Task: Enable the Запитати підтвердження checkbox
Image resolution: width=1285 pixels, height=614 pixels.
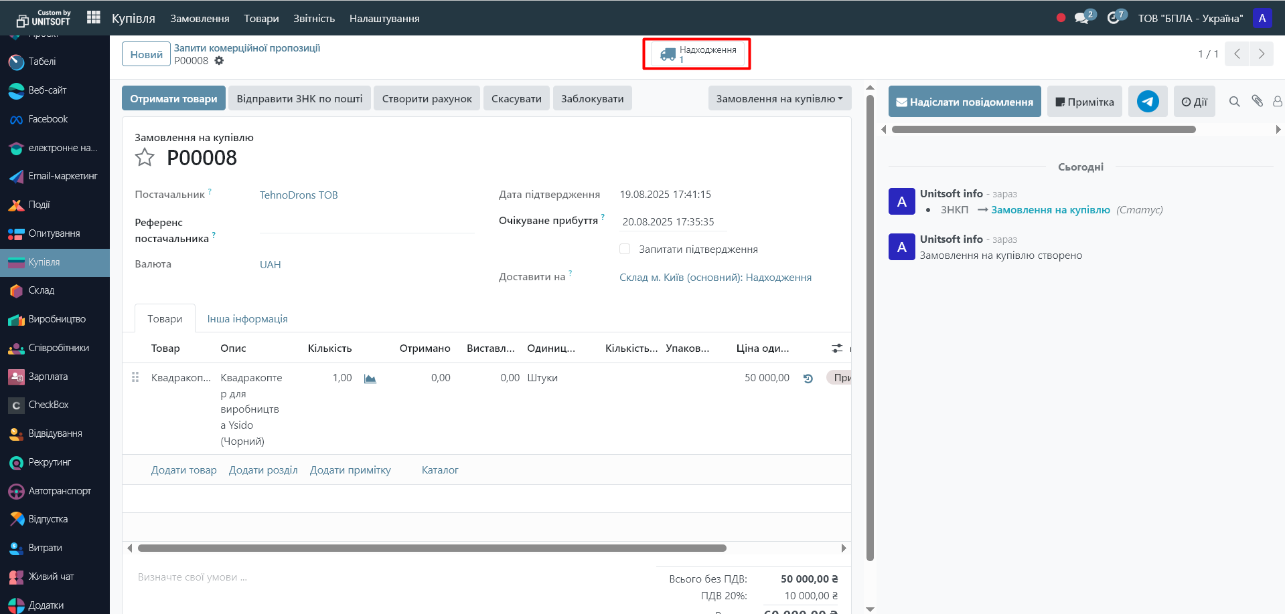Action: pyautogui.click(x=625, y=249)
